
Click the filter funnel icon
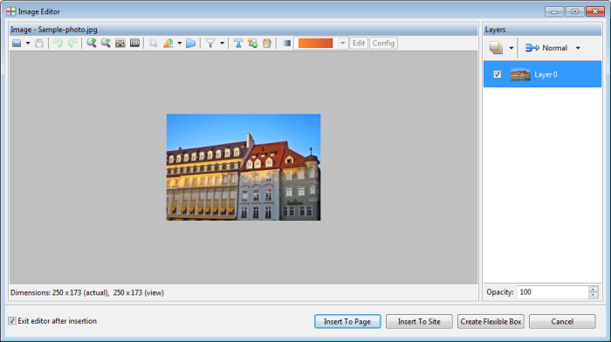tap(210, 44)
